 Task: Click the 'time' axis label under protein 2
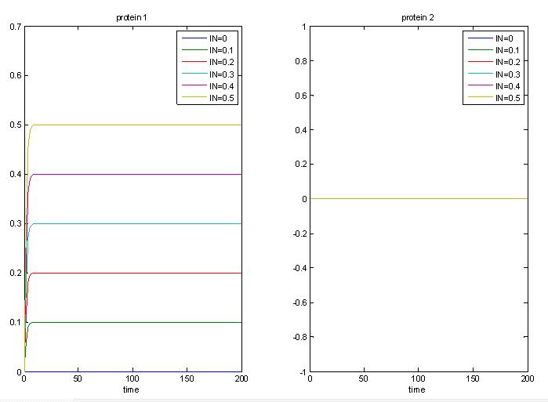417,389
